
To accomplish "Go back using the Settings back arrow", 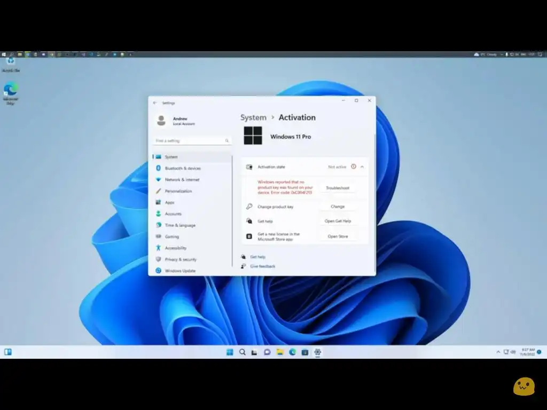I will (155, 103).
